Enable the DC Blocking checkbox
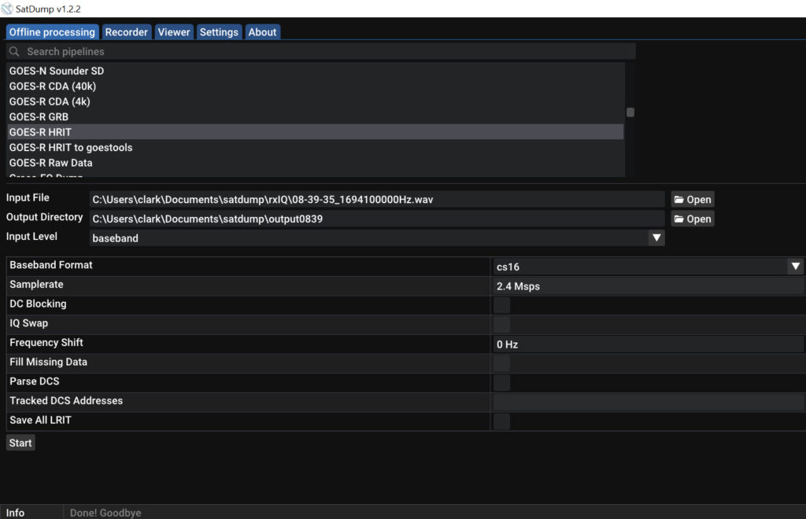Viewport: 806px width, 519px height. [501, 305]
